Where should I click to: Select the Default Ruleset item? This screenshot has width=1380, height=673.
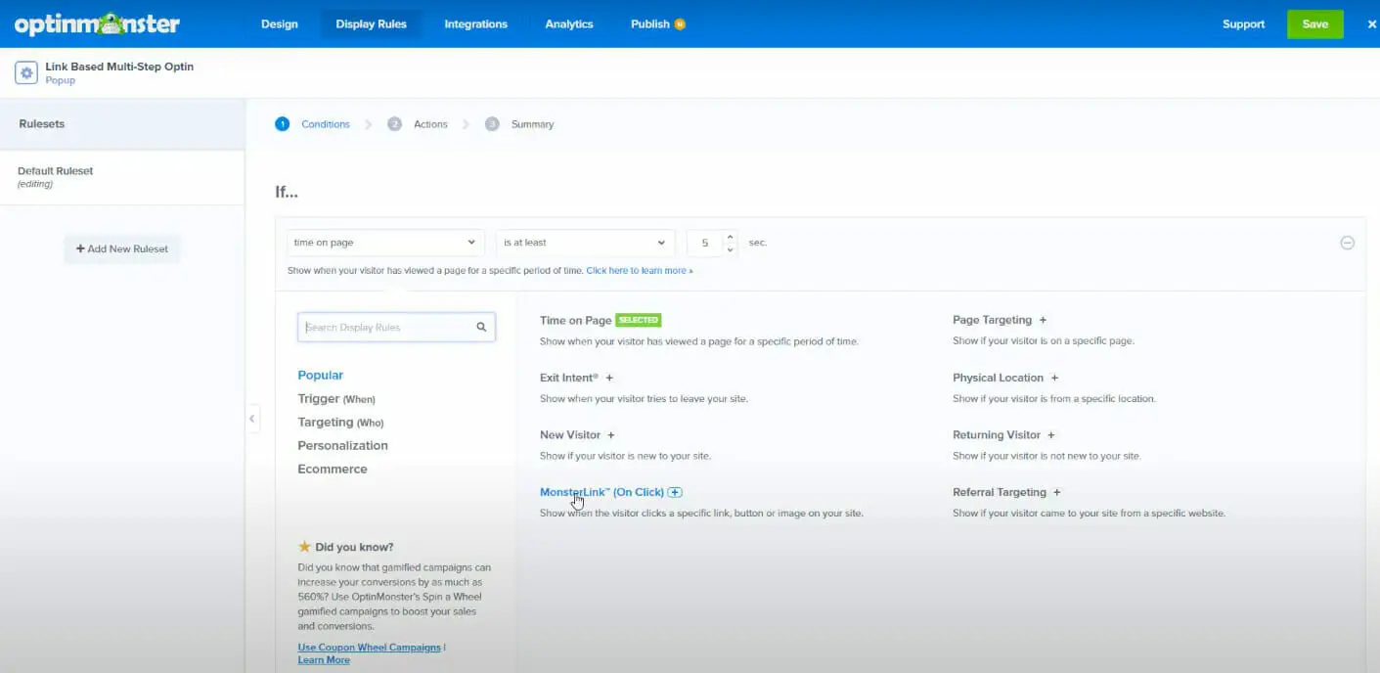[122, 177]
